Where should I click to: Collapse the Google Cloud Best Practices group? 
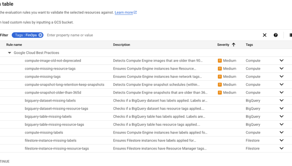point(9,52)
